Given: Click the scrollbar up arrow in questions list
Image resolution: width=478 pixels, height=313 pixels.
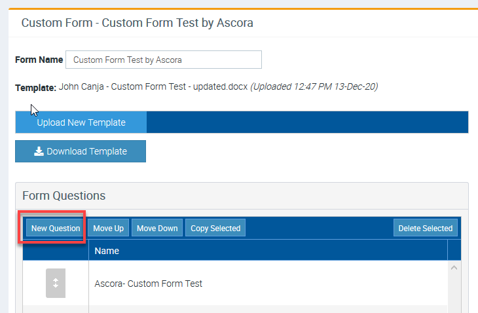Looking at the screenshot, I should (x=454, y=268).
